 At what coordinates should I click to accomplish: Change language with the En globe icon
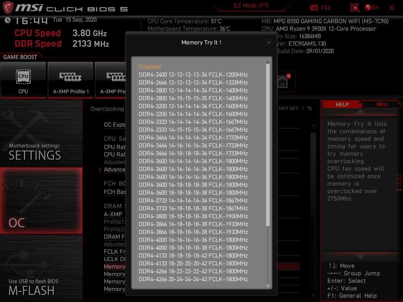(x=372, y=7)
